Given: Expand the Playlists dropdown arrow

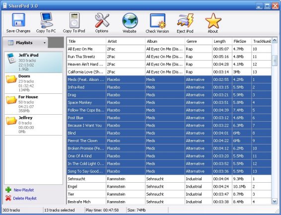Looking at the screenshot, I should pos(45,43).
